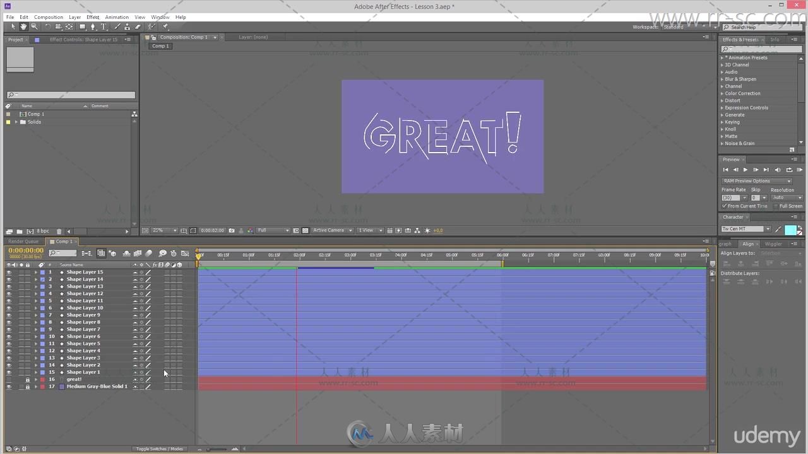Hide Shape Layer 1 with eye toggle
808x454 pixels.
click(9, 372)
